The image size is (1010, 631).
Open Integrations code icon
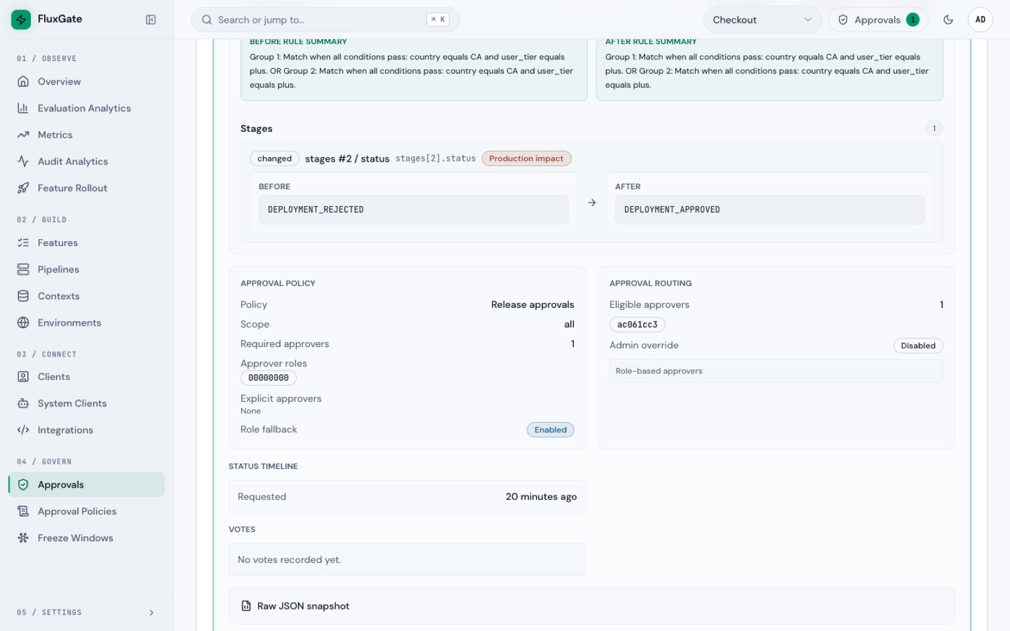coord(23,430)
